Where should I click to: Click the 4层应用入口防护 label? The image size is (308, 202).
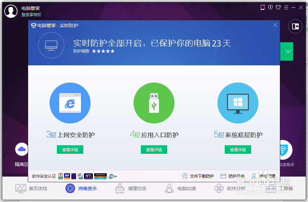(x=154, y=135)
